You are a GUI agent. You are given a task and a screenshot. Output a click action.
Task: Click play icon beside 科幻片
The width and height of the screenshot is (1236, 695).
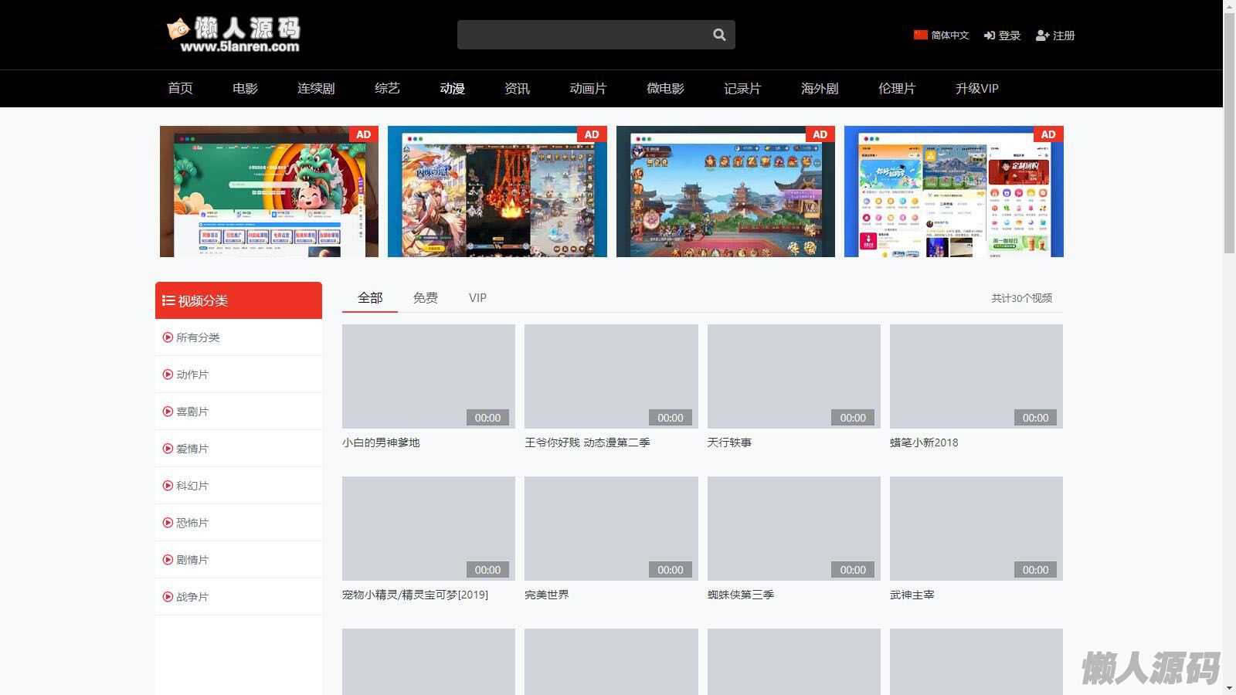coord(168,486)
